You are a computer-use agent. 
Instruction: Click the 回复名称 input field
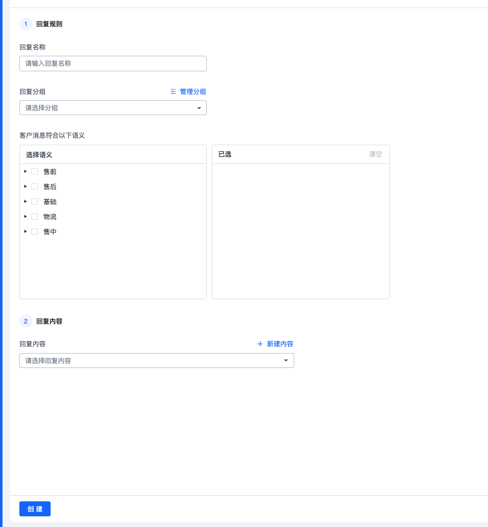(x=112, y=63)
